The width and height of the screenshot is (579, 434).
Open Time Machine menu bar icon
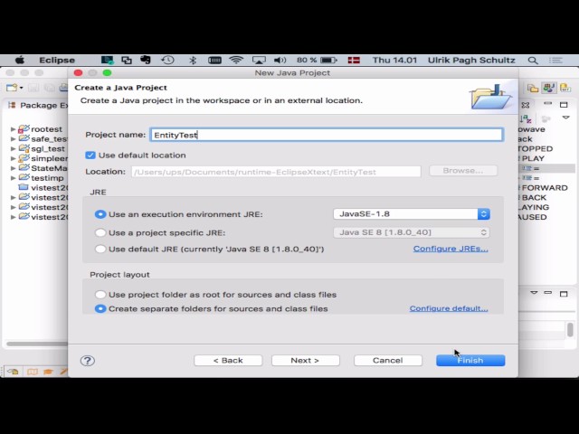point(168,61)
